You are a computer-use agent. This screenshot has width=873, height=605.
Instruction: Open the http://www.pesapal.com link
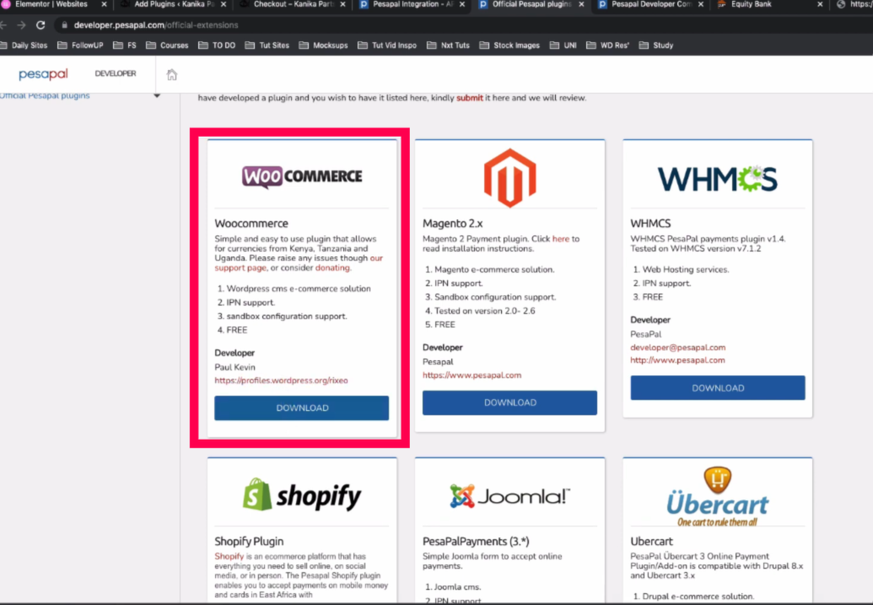[677, 360]
